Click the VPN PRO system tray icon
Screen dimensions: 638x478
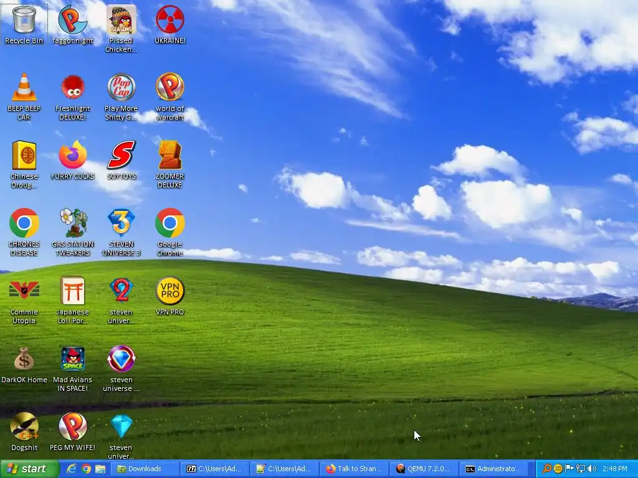558,469
